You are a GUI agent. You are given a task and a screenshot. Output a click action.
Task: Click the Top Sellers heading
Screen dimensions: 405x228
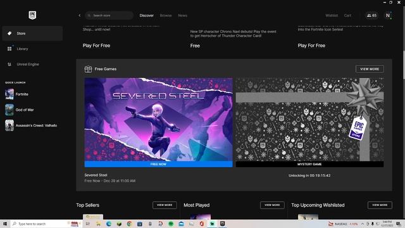point(87,205)
